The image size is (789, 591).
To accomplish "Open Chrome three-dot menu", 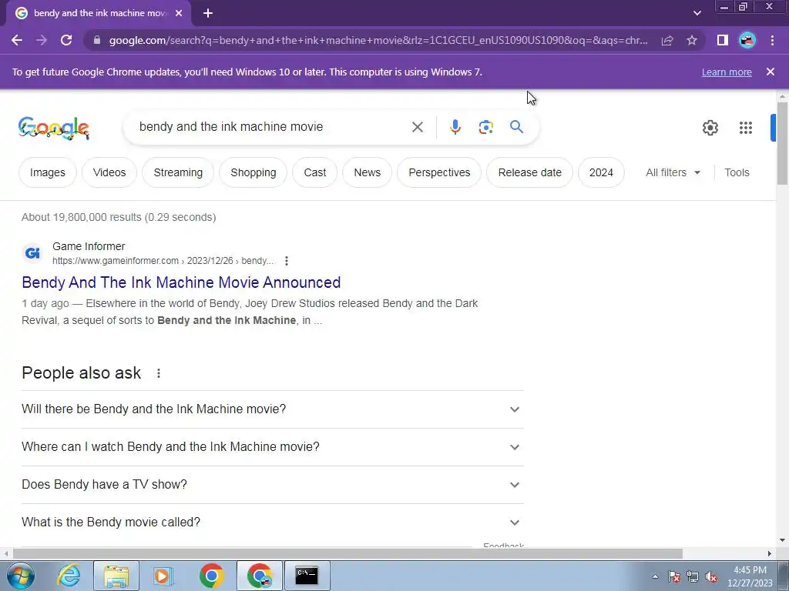I will [772, 40].
